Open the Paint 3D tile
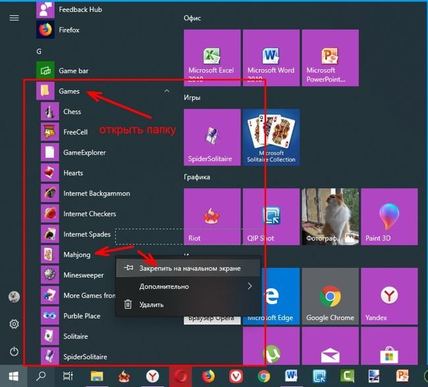428x387 pixels. [389, 217]
